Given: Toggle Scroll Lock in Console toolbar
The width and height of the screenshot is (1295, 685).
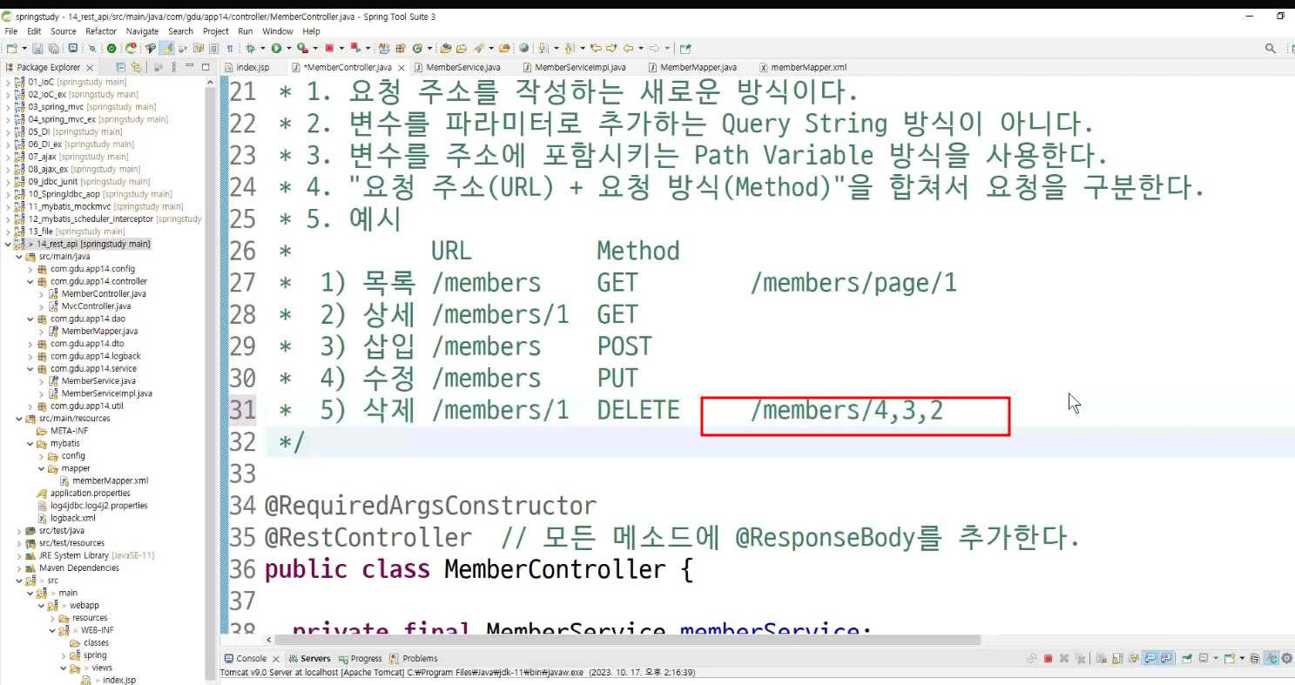Looking at the screenshot, I should pos(1117,658).
